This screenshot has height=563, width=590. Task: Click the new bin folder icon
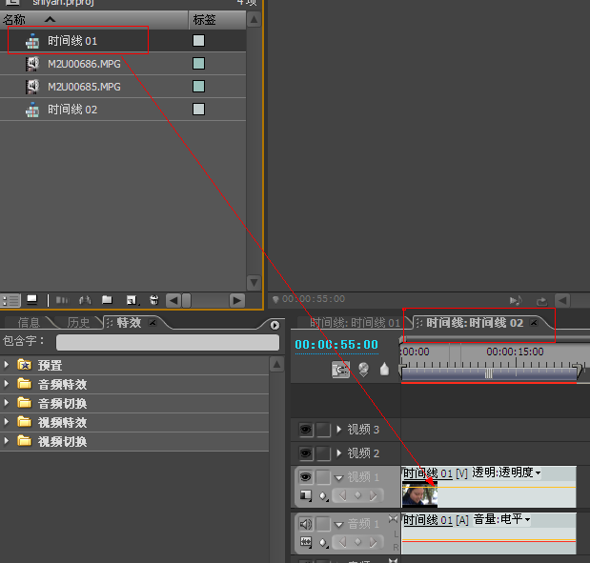[108, 300]
